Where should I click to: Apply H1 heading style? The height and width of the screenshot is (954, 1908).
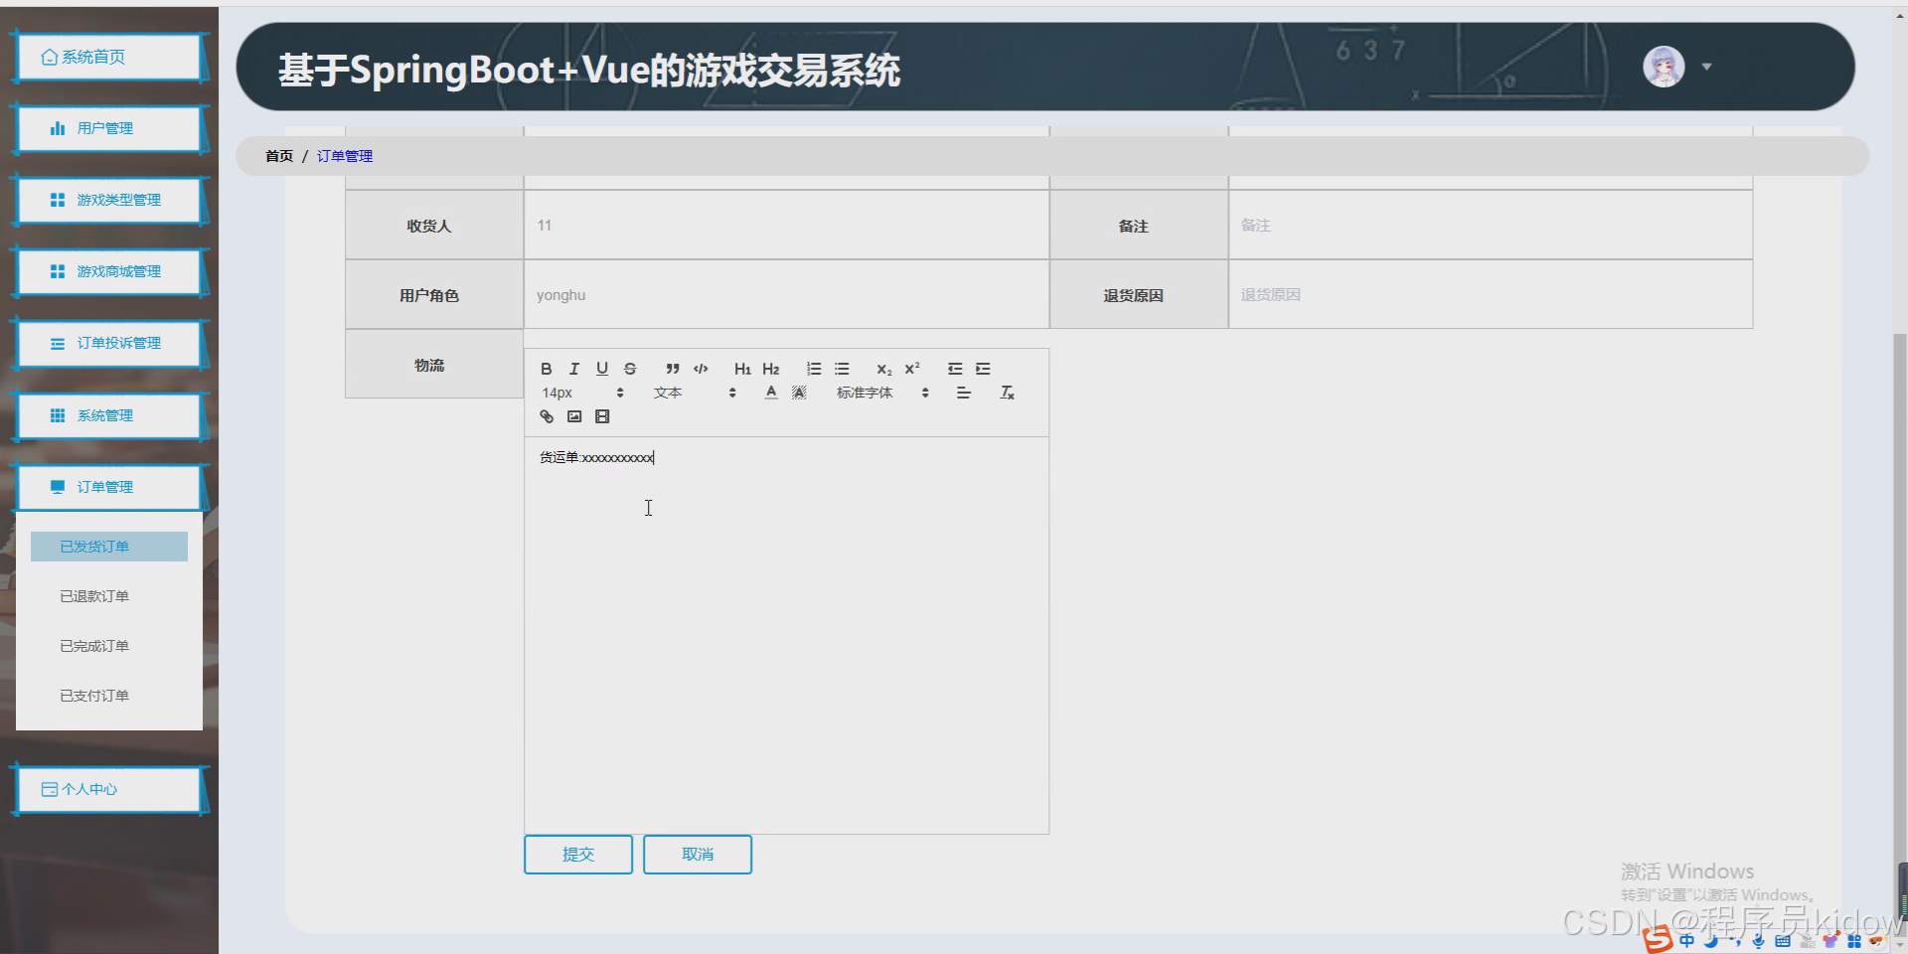(742, 369)
